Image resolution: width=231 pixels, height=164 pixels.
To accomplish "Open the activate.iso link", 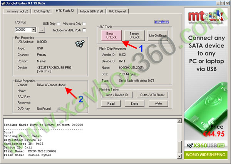I will (162, 22).
